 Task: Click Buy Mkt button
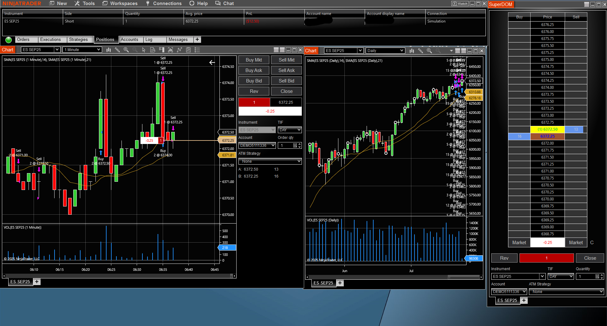point(254,60)
